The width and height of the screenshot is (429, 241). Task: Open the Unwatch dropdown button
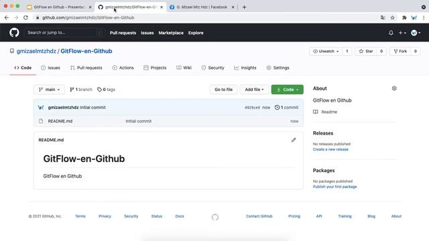pos(326,51)
